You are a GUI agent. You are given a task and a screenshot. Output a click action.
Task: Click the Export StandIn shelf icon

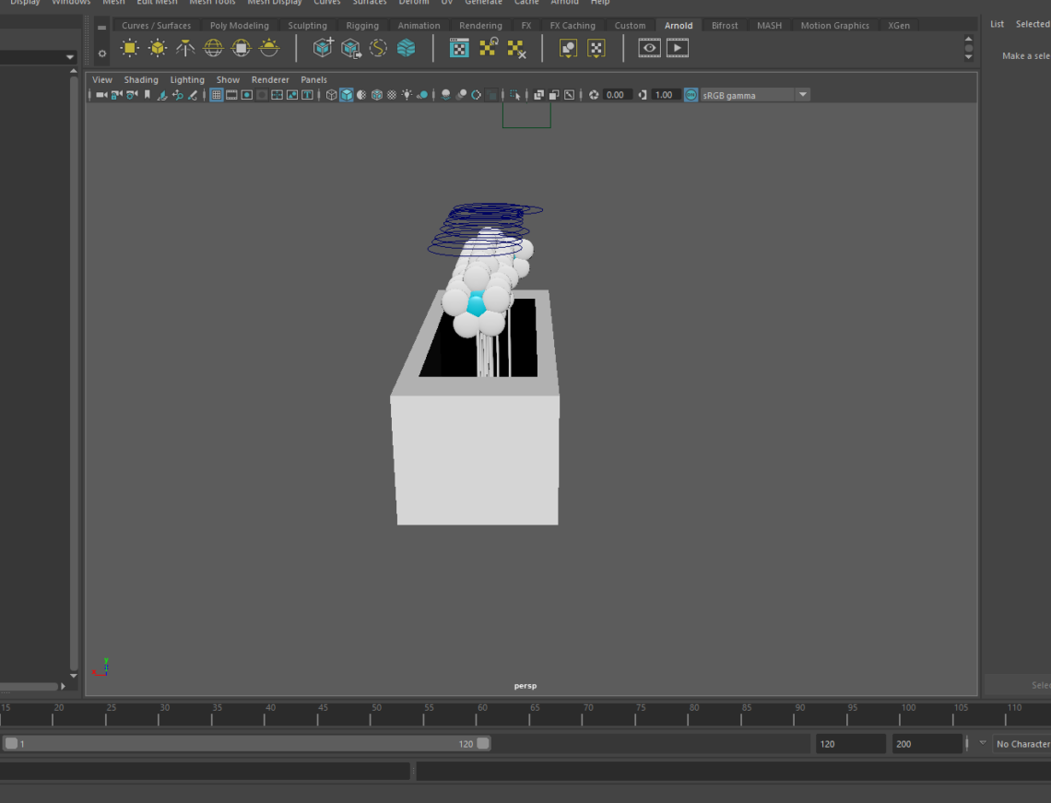pyautogui.click(x=350, y=48)
